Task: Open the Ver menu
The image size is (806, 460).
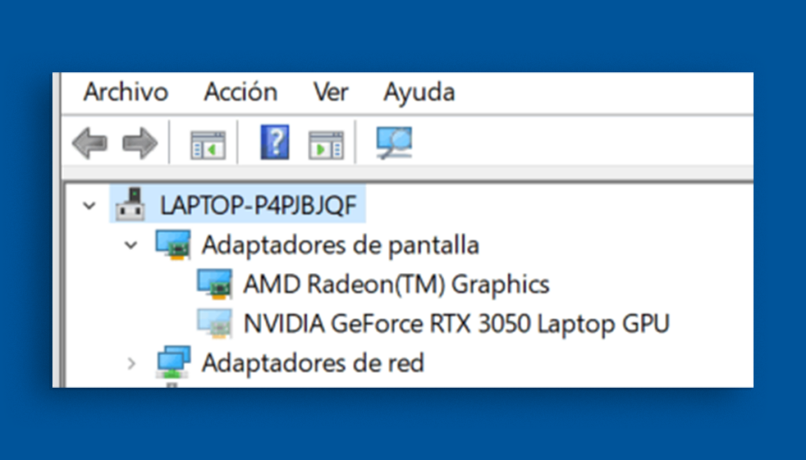Action: point(331,92)
